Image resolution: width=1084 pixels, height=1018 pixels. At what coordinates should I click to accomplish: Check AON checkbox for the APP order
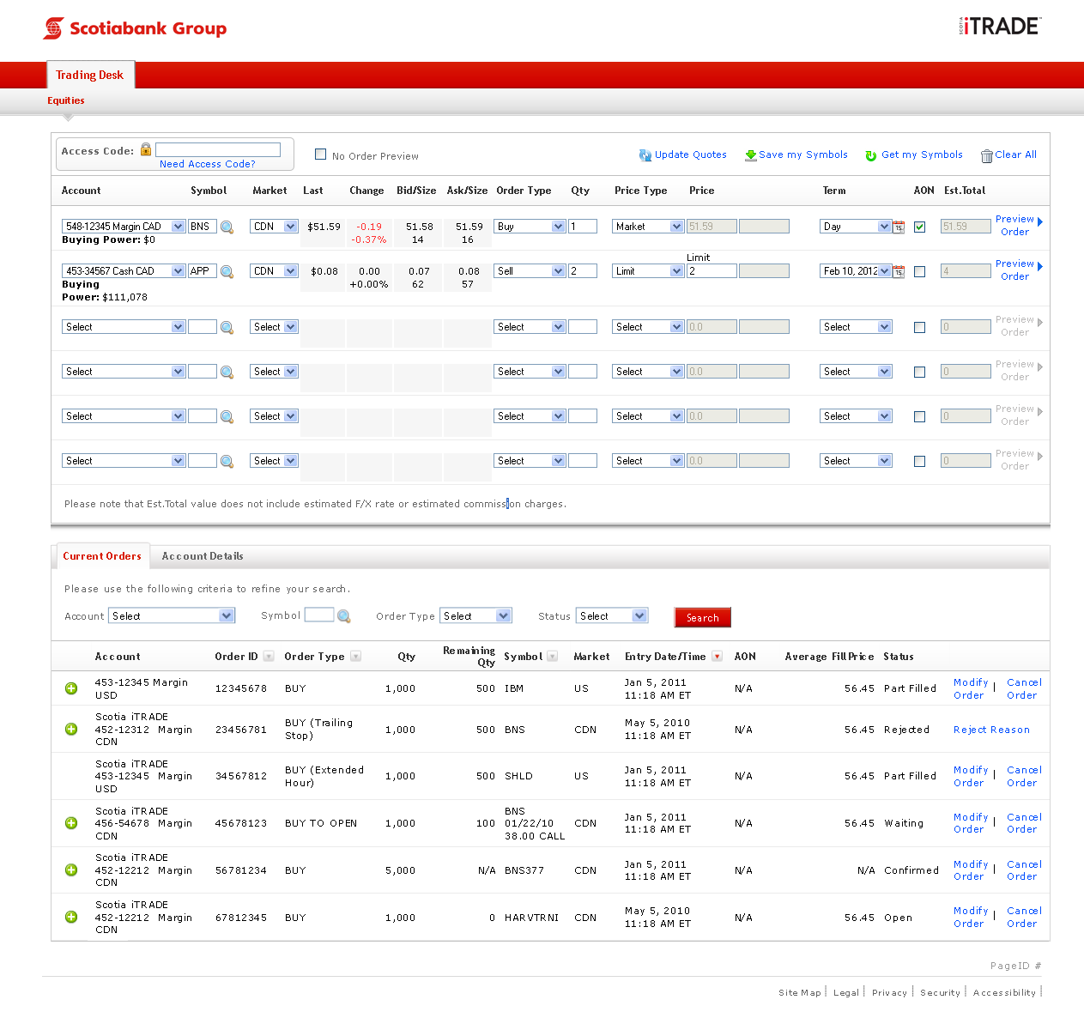(x=919, y=272)
